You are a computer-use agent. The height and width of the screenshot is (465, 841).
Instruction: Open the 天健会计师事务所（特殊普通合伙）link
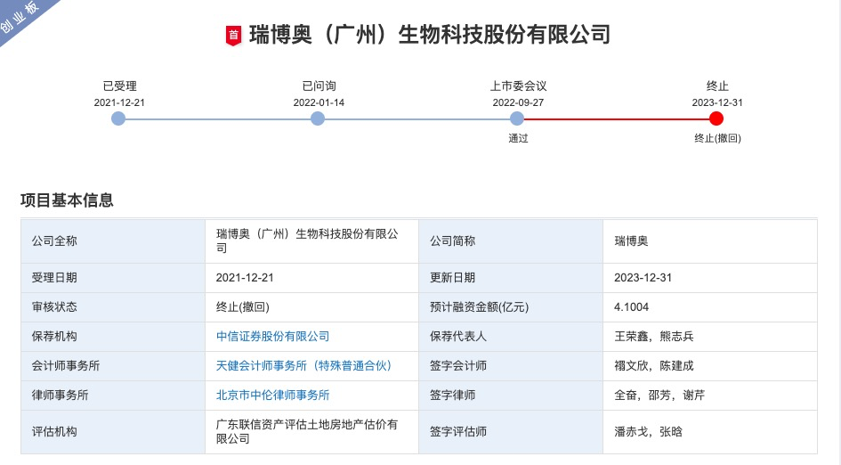point(303,365)
